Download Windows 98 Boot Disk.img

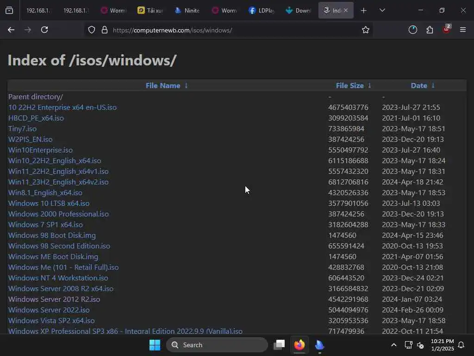pyautogui.click(x=52, y=235)
